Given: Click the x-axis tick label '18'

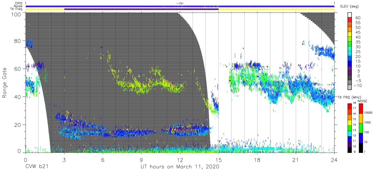Looking at the screenshot, I should click(257, 160).
